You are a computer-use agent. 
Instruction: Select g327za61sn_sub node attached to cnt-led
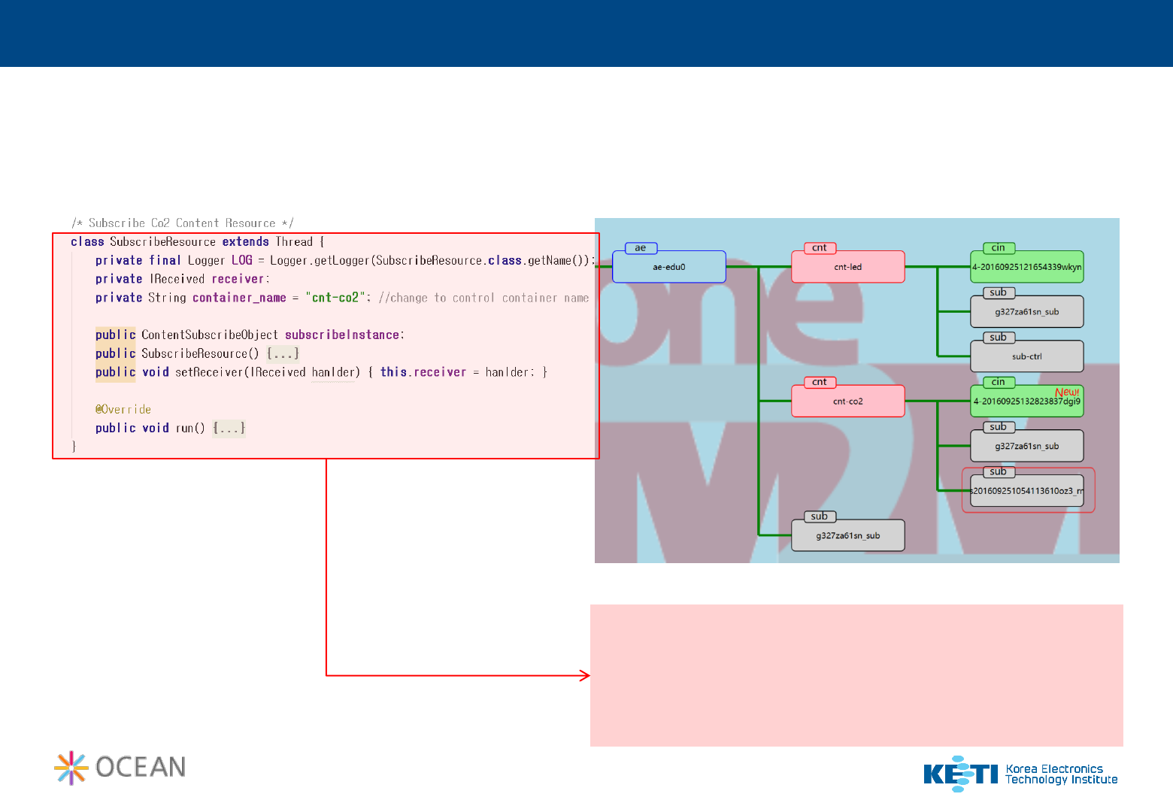coord(1027,312)
